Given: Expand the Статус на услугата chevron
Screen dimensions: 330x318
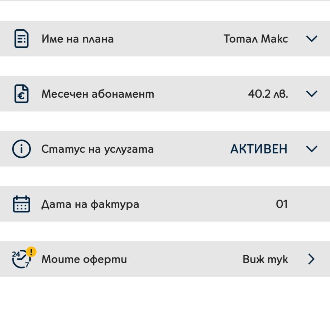Looking at the screenshot, I should (312, 149).
